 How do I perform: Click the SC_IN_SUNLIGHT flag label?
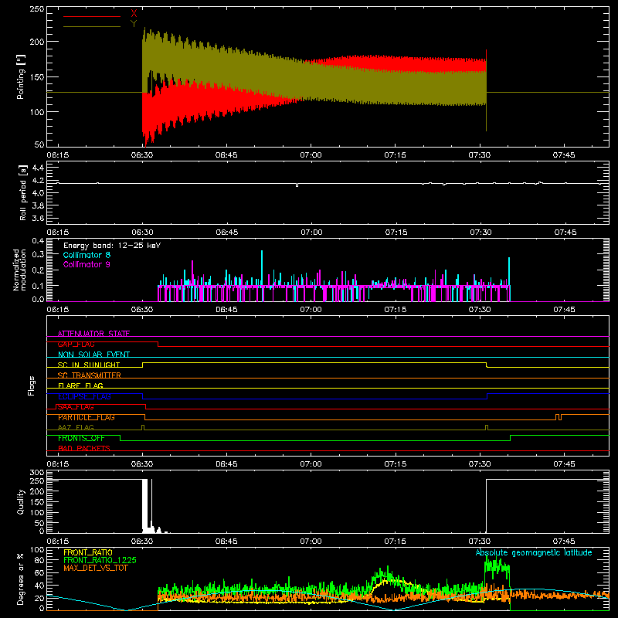coord(89,365)
